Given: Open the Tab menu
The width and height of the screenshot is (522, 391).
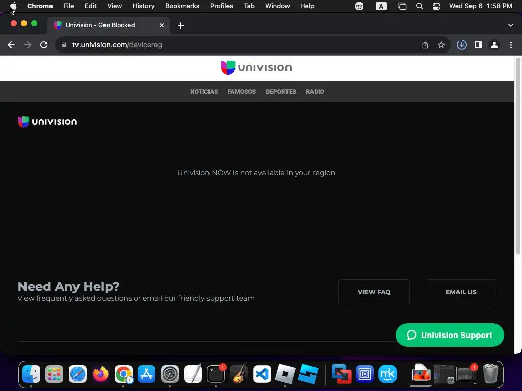Looking at the screenshot, I should tap(249, 6).
